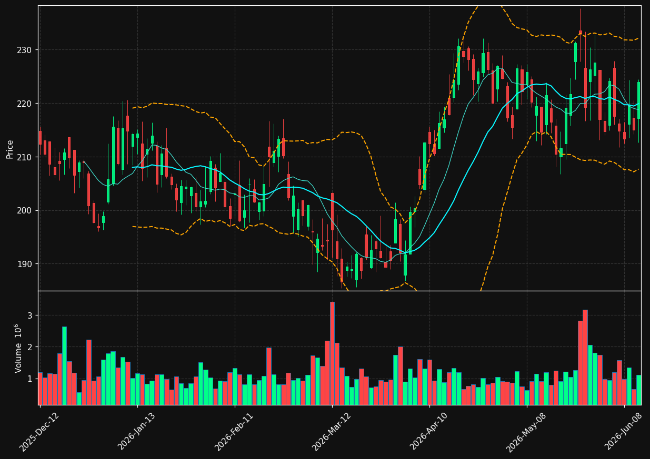Click the 190 price axis label
650x459 pixels.
coord(24,264)
